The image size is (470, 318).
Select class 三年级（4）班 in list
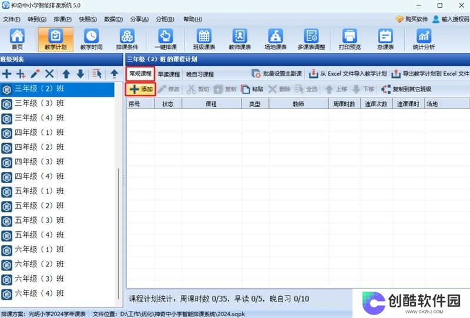57,119
